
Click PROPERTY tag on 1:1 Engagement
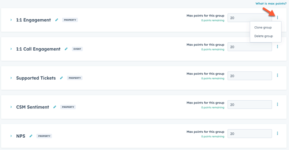click(70, 20)
